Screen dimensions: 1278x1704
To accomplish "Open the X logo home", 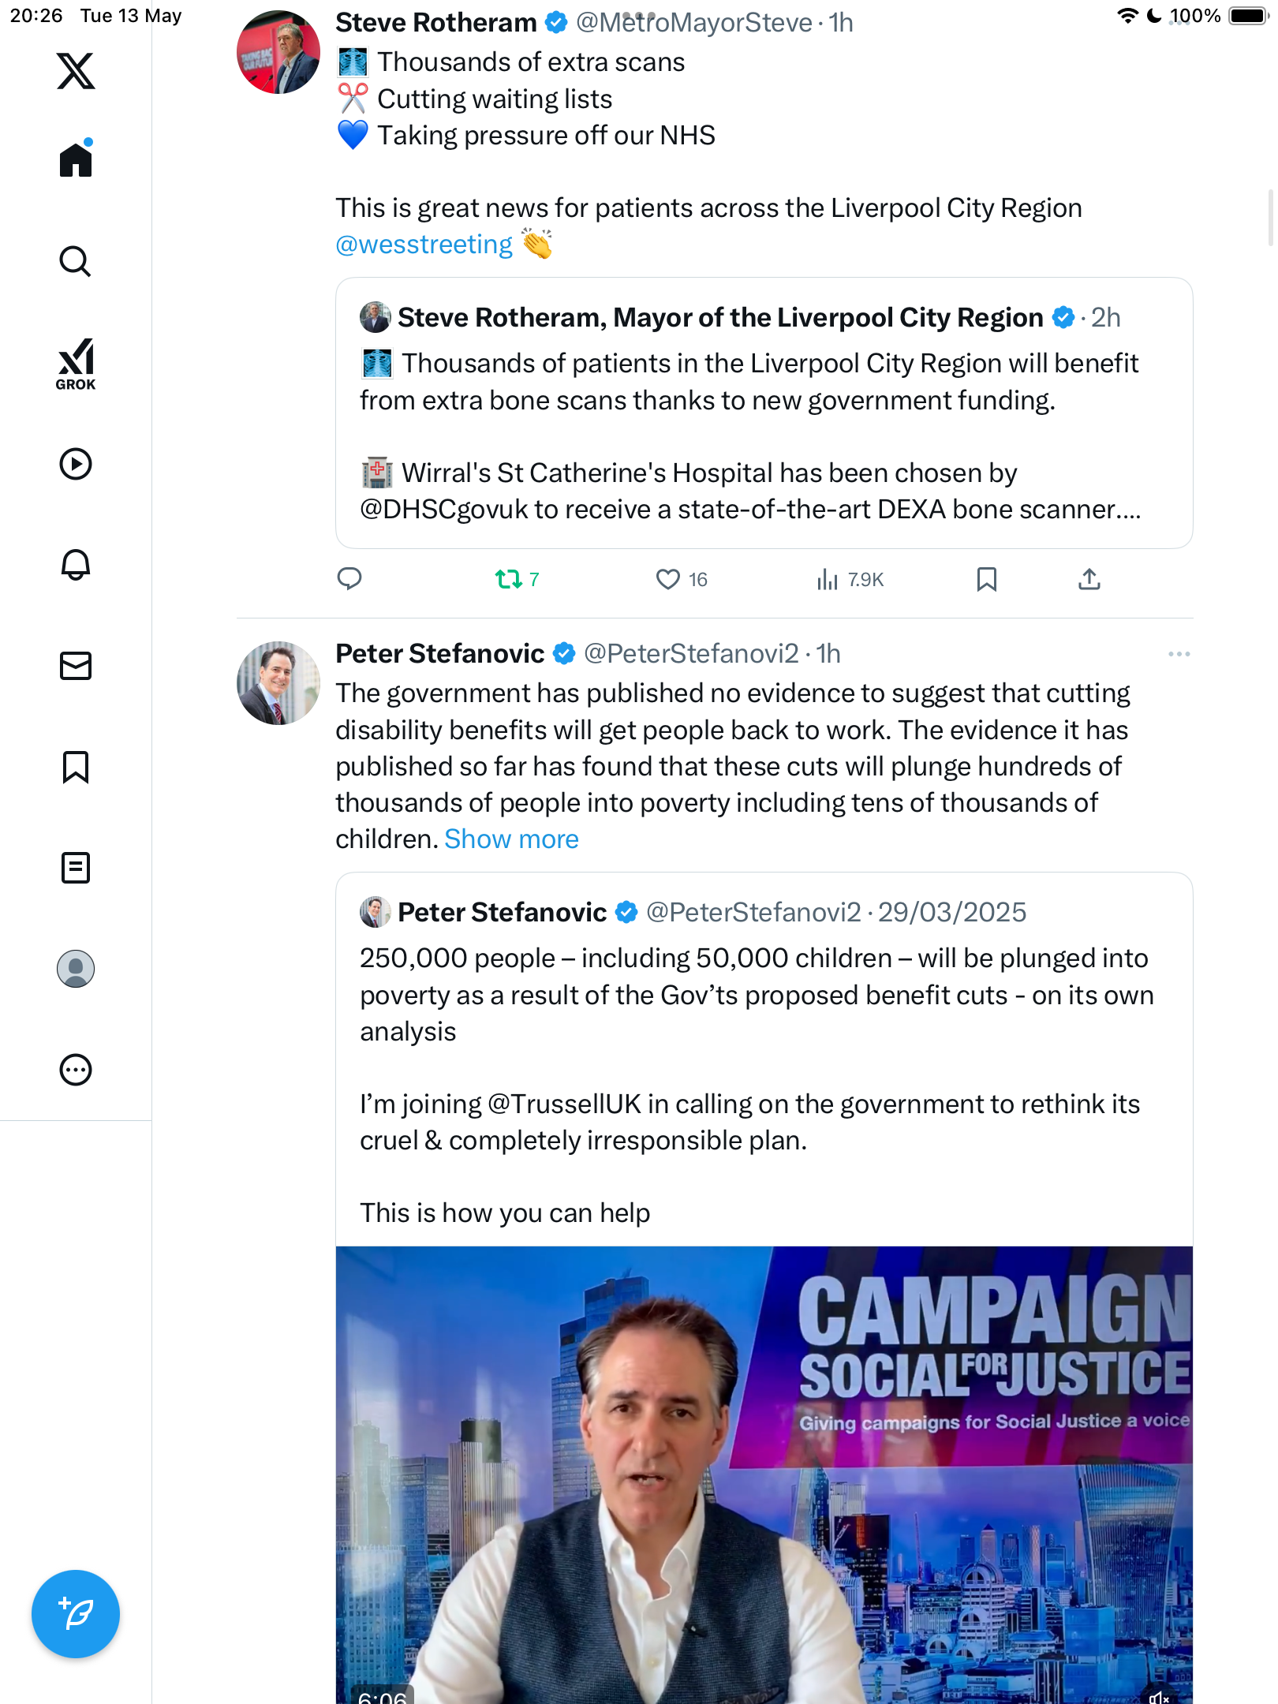I will coord(76,71).
